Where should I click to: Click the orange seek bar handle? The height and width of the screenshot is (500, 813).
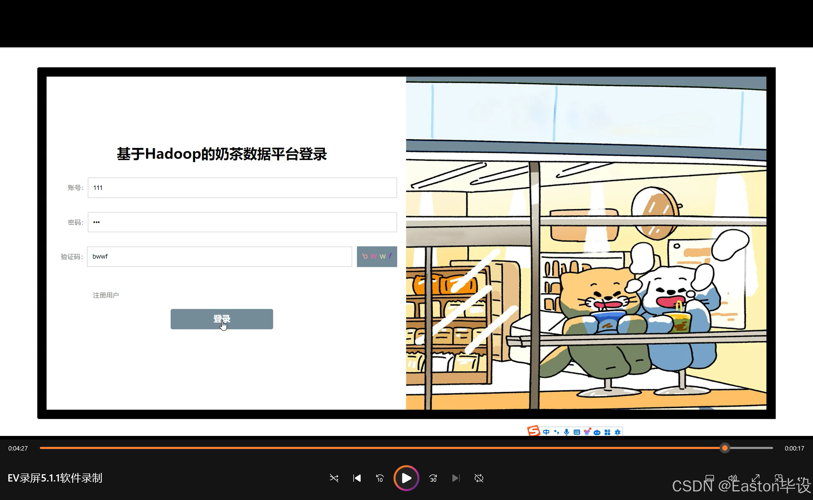click(x=725, y=448)
